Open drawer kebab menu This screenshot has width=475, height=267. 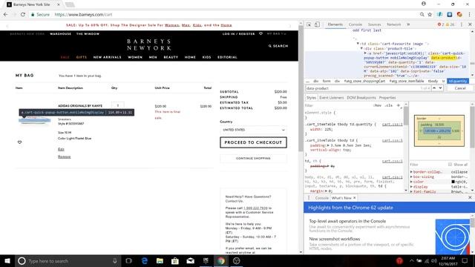(x=309, y=198)
